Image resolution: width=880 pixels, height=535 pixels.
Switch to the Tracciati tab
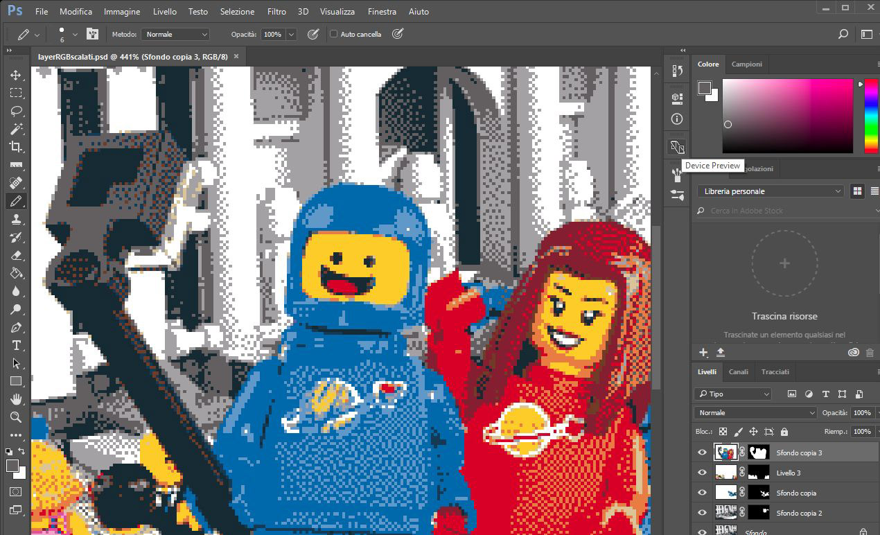coord(775,371)
